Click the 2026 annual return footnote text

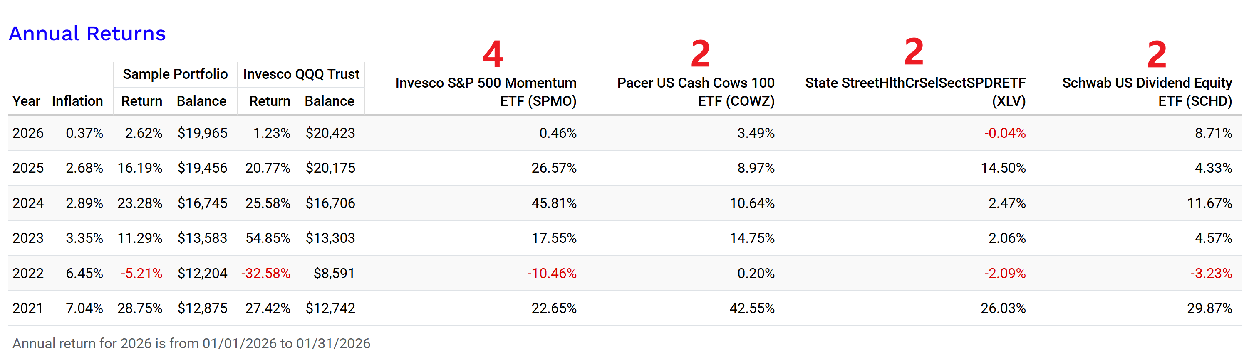point(191,344)
